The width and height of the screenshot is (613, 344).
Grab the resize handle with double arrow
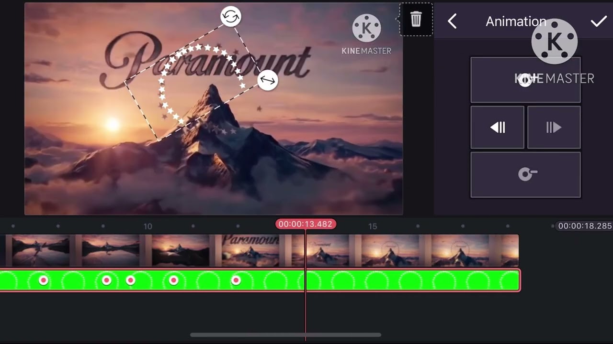click(268, 80)
